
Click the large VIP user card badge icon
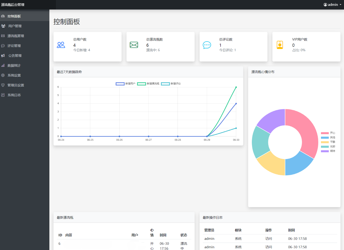280,45
